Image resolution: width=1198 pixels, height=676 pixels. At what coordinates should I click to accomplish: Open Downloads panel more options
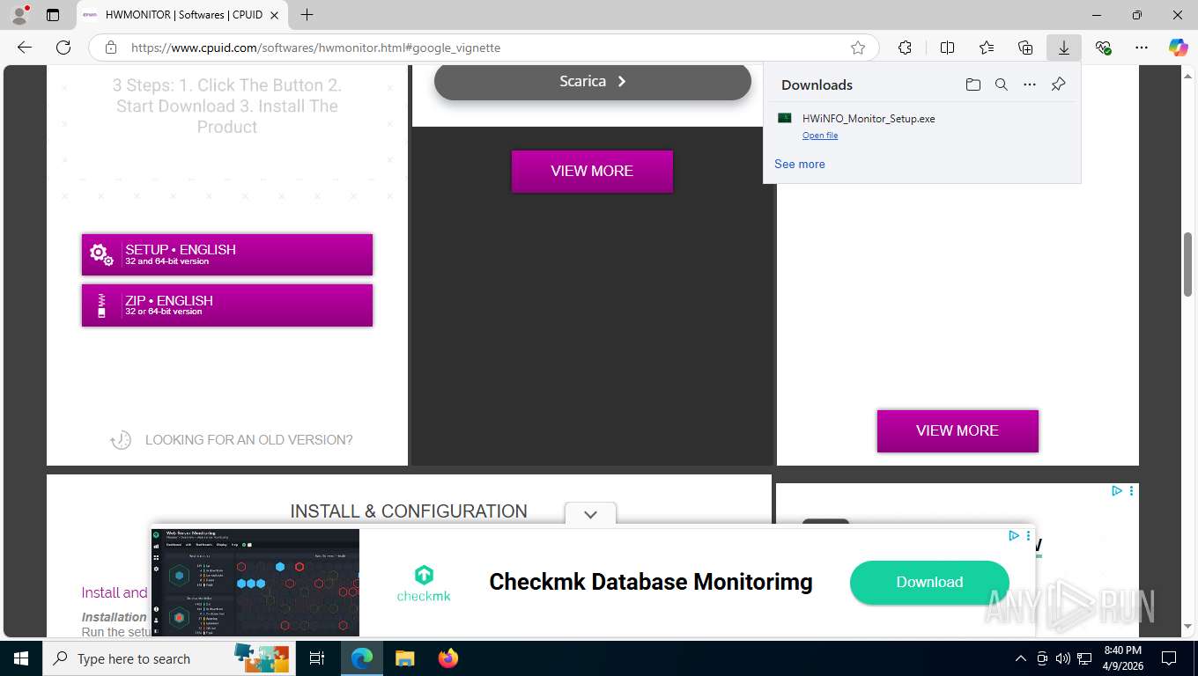coord(1029,84)
